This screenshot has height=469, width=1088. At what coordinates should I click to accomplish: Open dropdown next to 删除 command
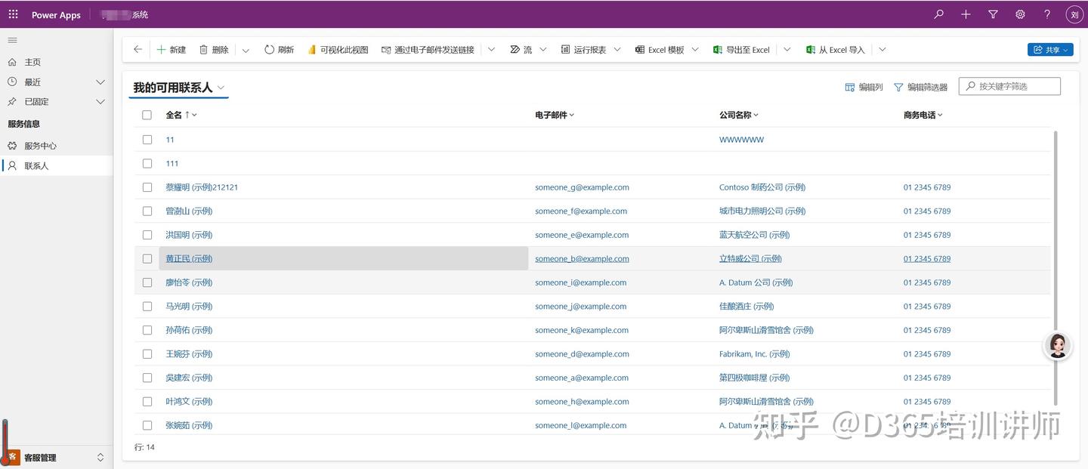coord(246,50)
